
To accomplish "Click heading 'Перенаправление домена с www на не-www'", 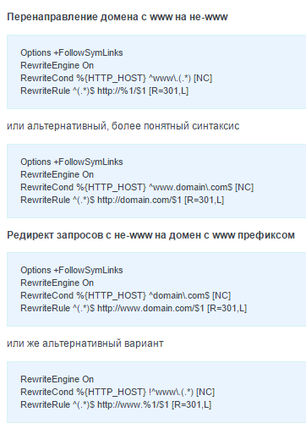I will point(117,17).
